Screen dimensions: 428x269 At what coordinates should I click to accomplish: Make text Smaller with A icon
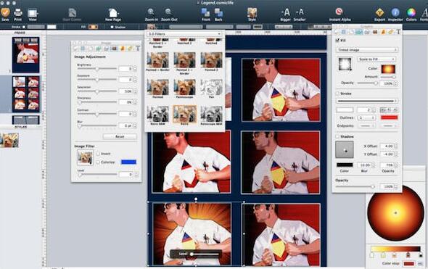click(x=300, y=12)
